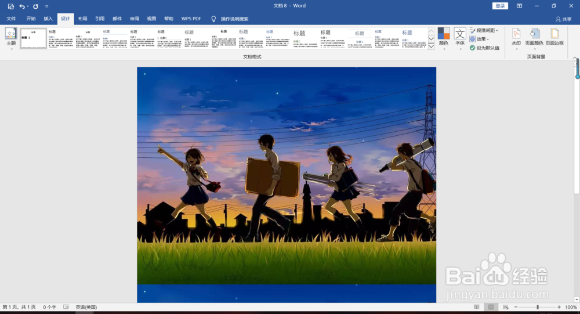Open the undo history dropdown arrow
The image size is (580, 314).
pos(28,6)
